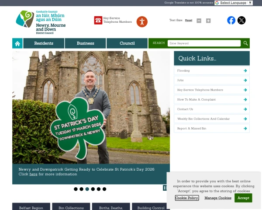The height and width of the screenshot is (210, 262).
Task: Click arrow beside How To Make A Complaint
Action: (x=245, y=99)
